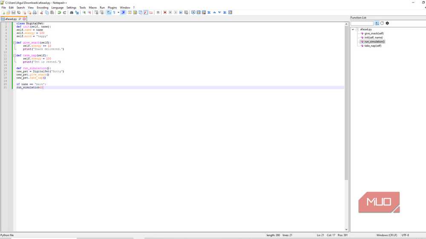This screenshot has height=239, width=426.
Task: Redo using the toolbar redo arrow
Action: coord(64,12)
